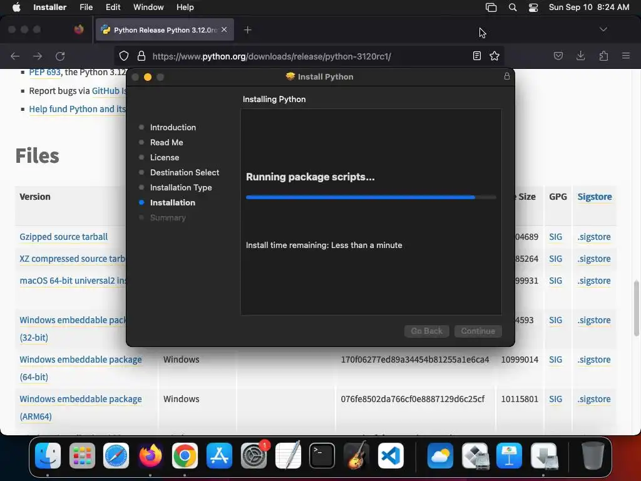Click the Continue button in the installer
This screenshot has width=641, height=481.
point(478,331)
